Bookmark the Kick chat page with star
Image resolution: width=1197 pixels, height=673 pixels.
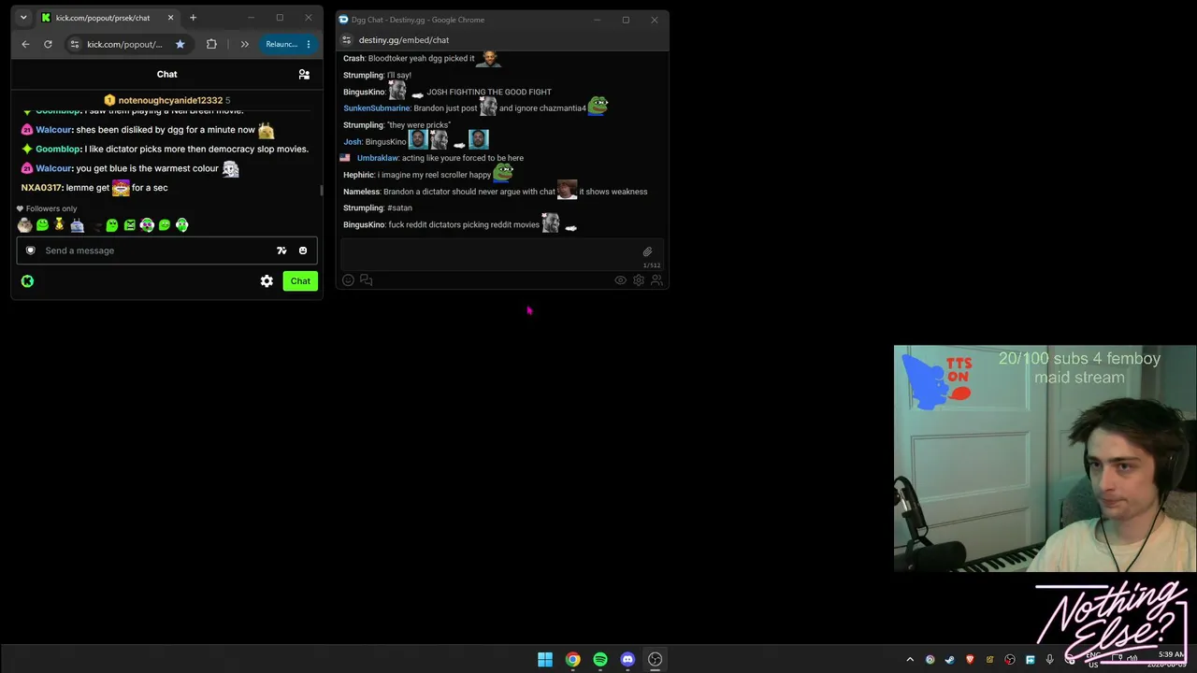click(180, 44)
